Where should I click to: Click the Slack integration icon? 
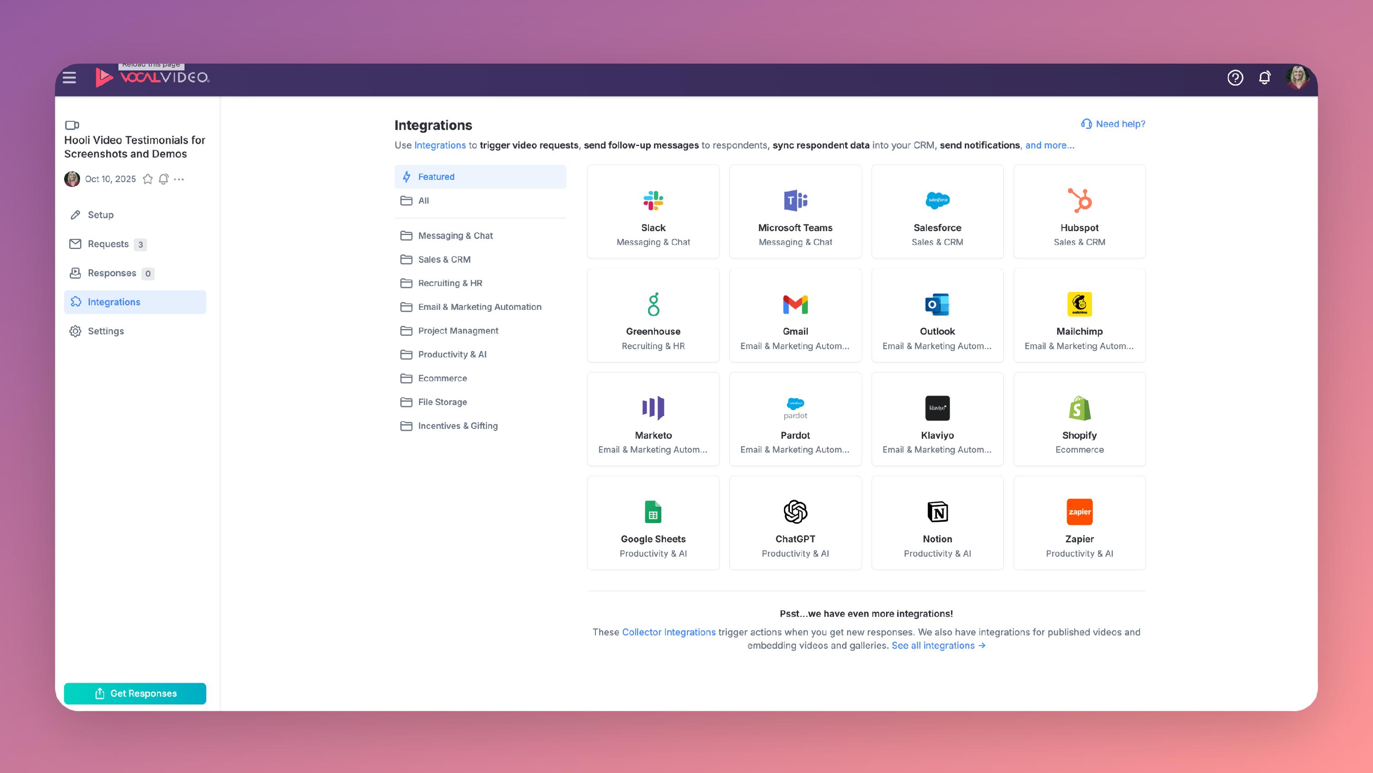[653, 200]
